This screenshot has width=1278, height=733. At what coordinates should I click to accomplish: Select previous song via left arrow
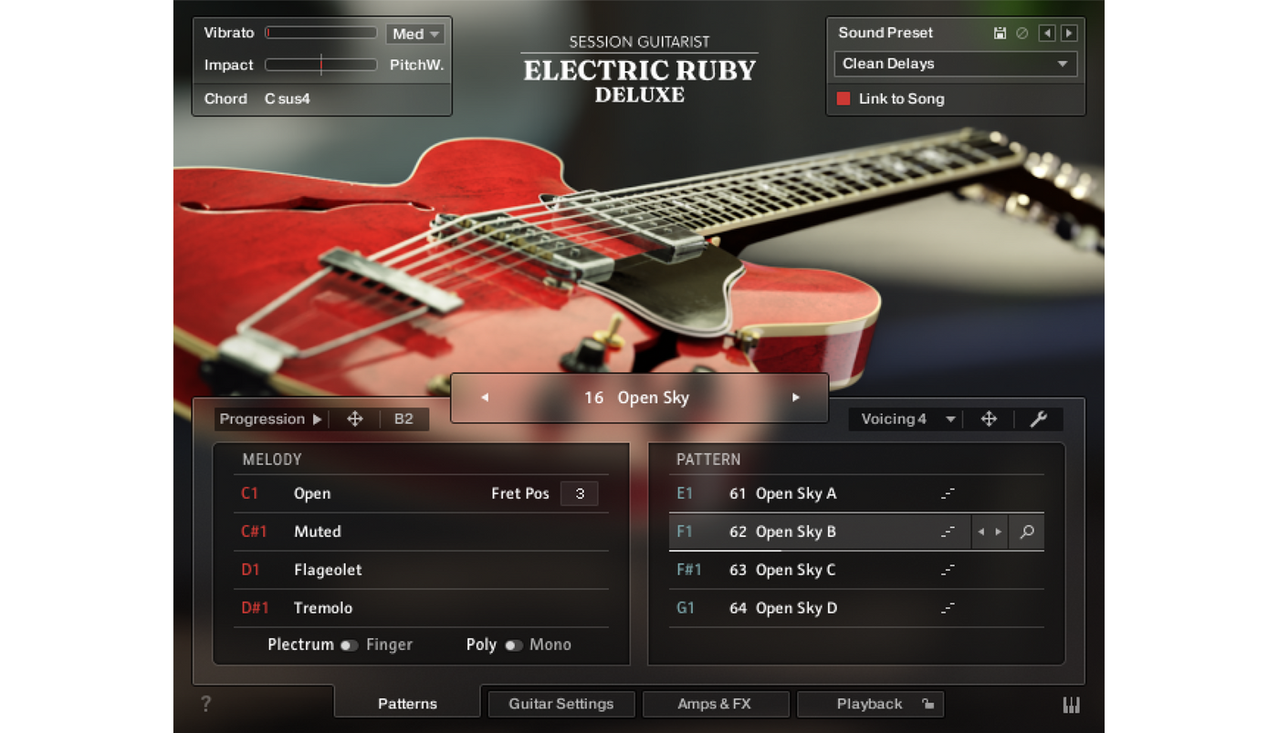485,397
